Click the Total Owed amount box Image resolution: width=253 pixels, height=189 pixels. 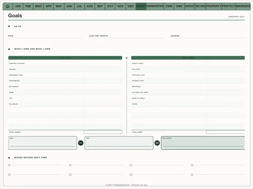click(225, 132)
